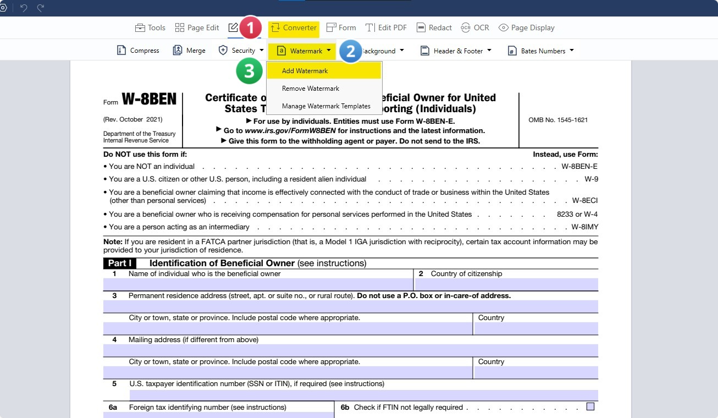Screen dimensions: 718x418
Task: Open the Page Display tab
Action: (526, 28)
